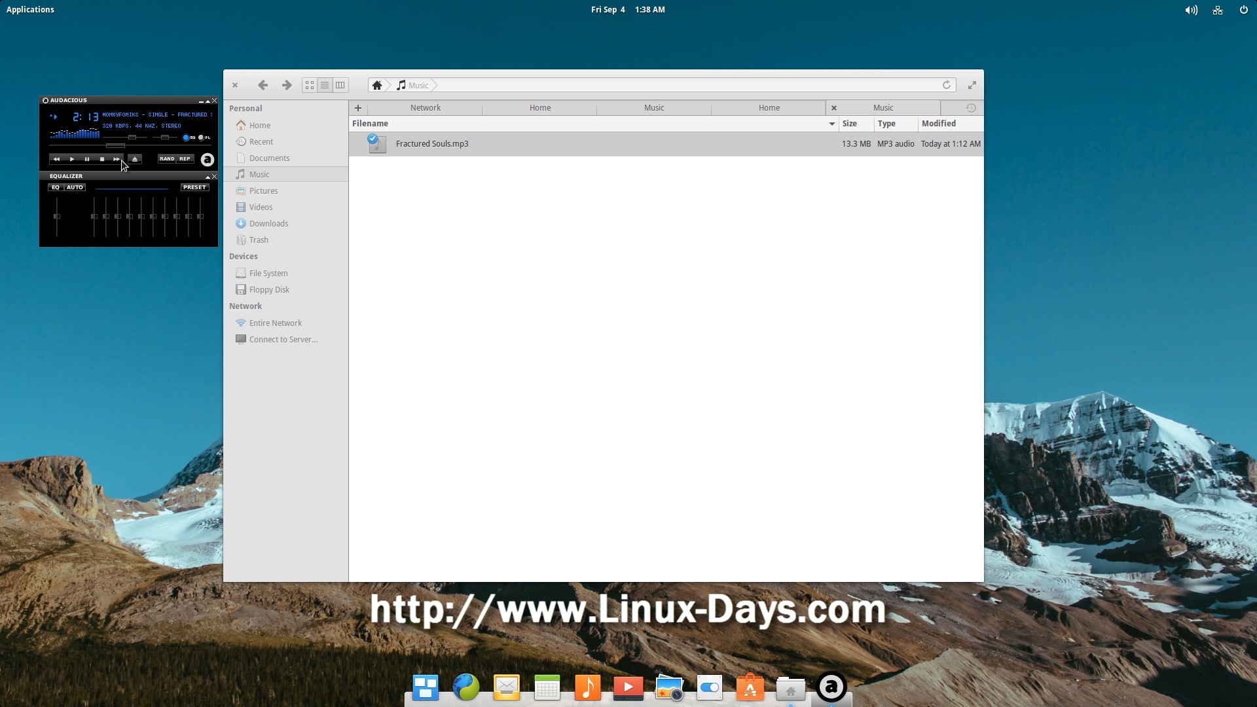Screen dimensions: 1257x707
Task: Open a new tab with plus icon
Action: point(358,108)
